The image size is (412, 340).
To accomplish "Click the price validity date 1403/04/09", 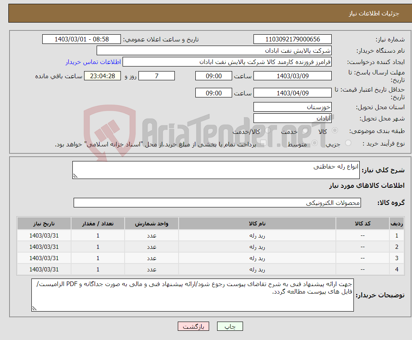I will [x=292, y=93].
